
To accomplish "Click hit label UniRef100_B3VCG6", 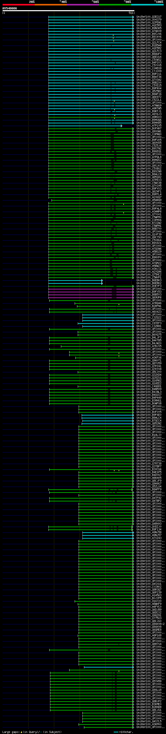I will pyautogui.click(x=149, y=469).
